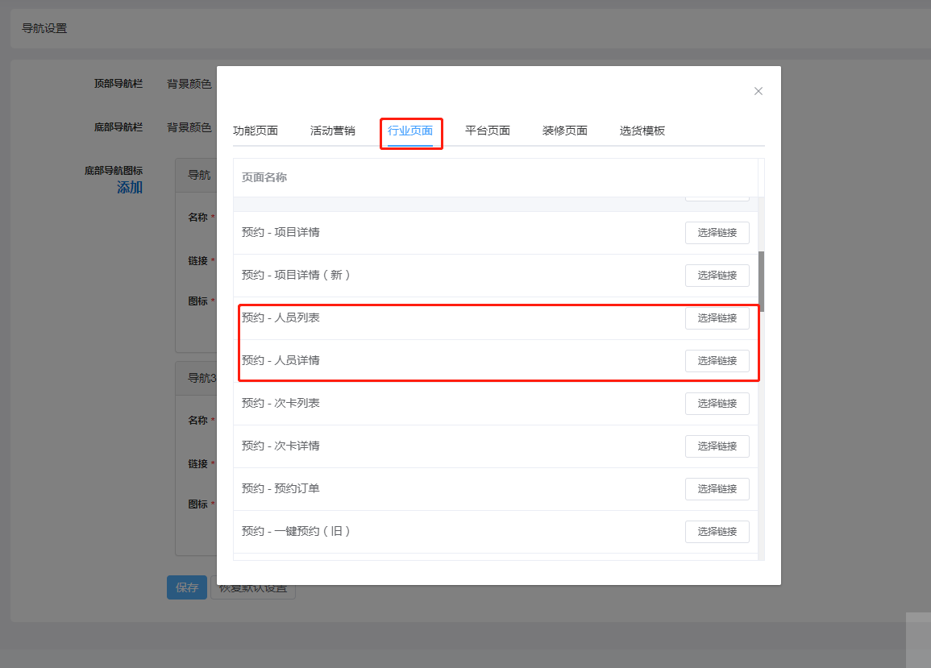Close the link selection dialog
The height and width of the screenshot is (668, 931).
[x=759, y=91]
